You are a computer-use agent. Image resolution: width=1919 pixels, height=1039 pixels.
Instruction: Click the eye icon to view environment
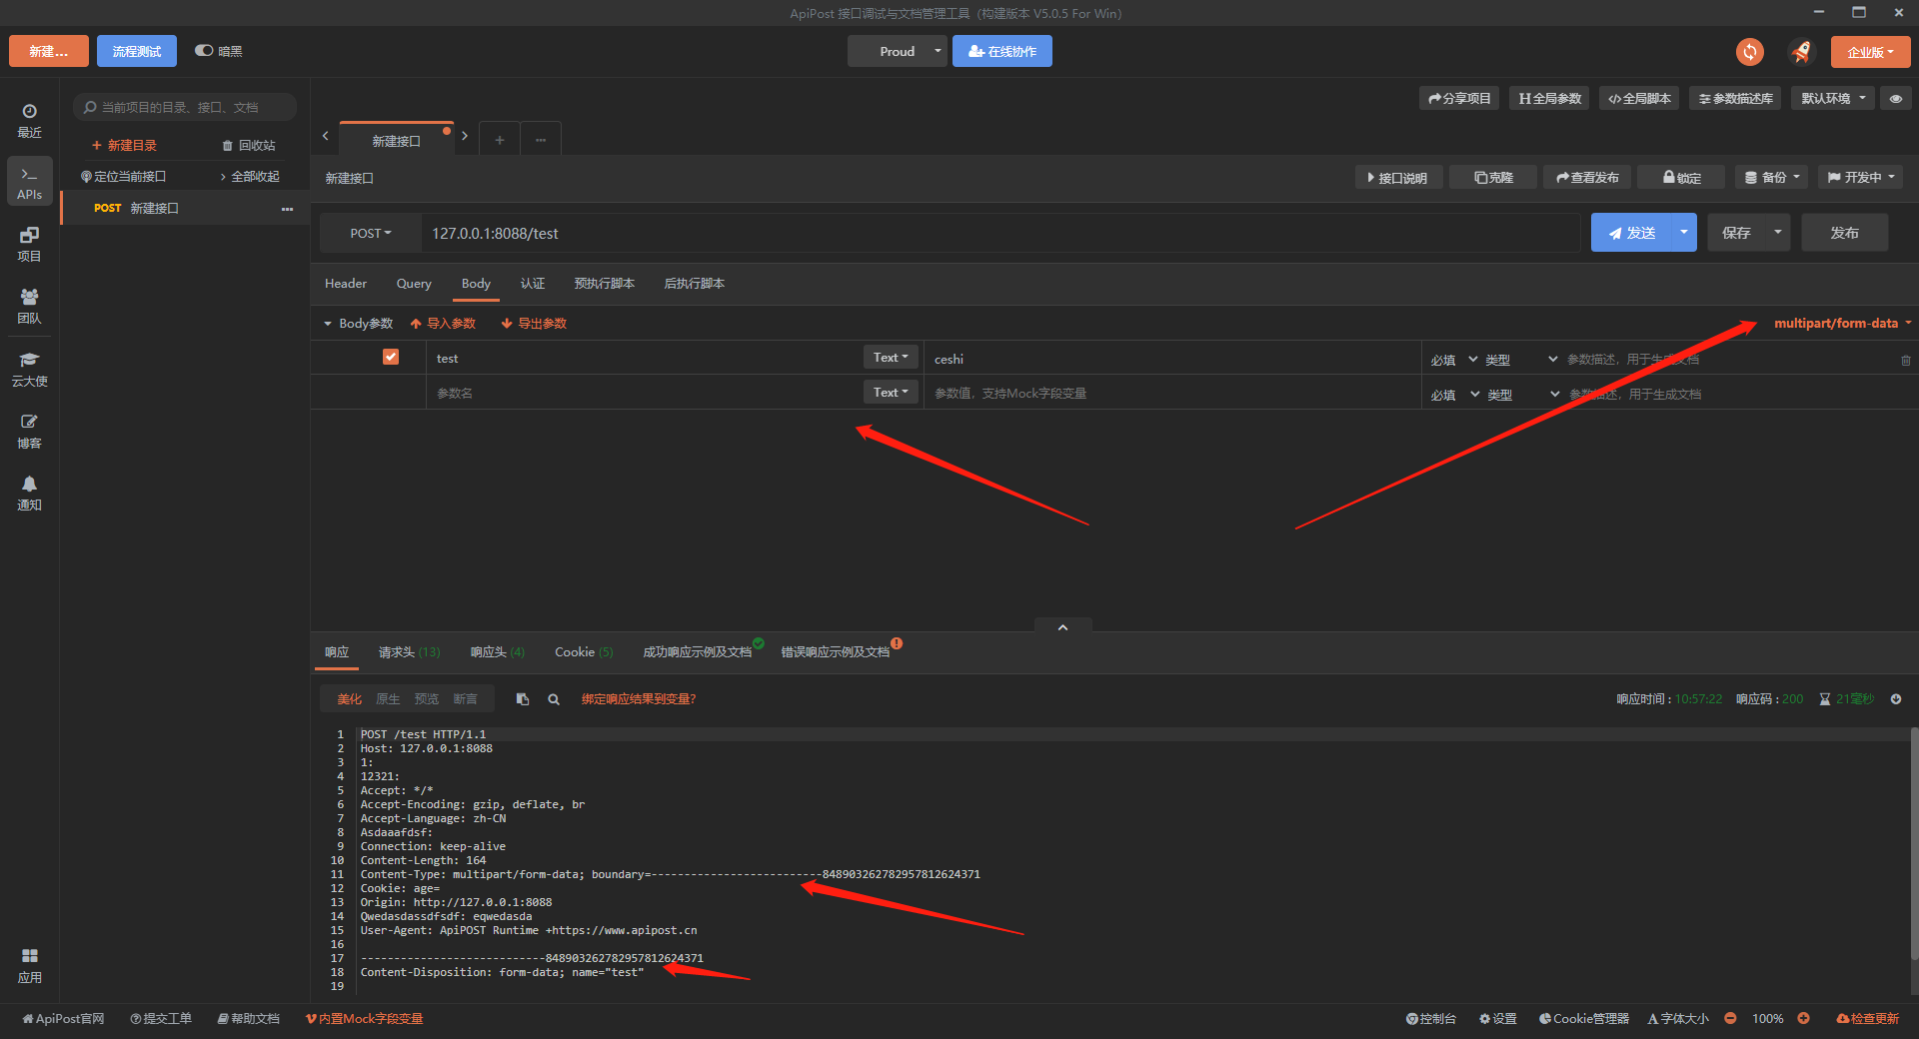1896,98
